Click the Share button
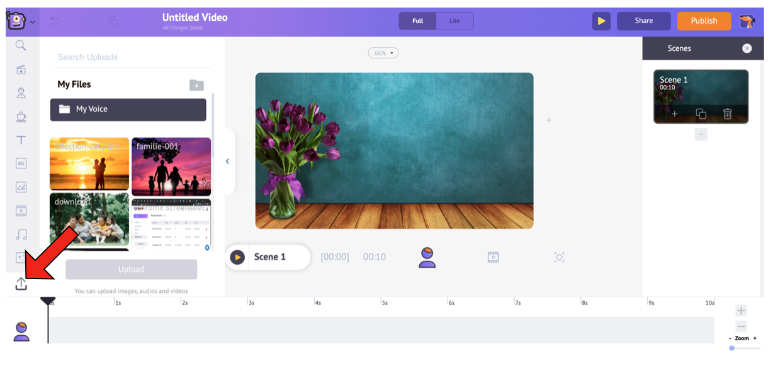This screenshot has height=371, width=773. tap(643, 21)
